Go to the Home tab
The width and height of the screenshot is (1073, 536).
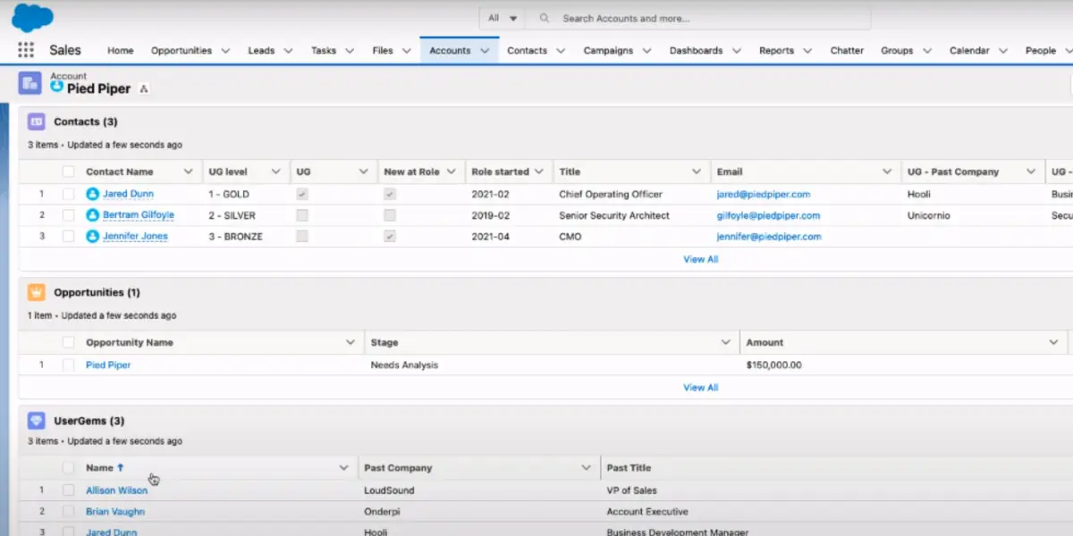[121, 51]
